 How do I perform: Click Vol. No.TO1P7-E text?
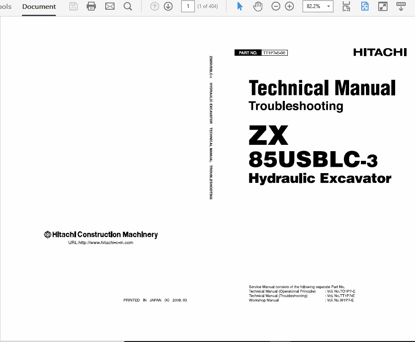341,291
